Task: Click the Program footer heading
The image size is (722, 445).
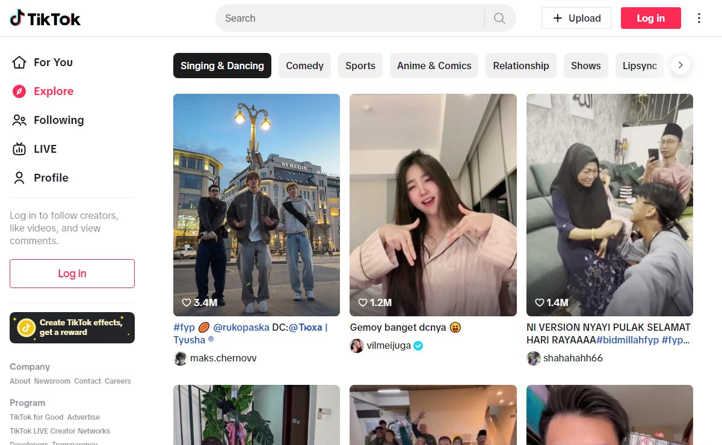Action: [27, 403]
